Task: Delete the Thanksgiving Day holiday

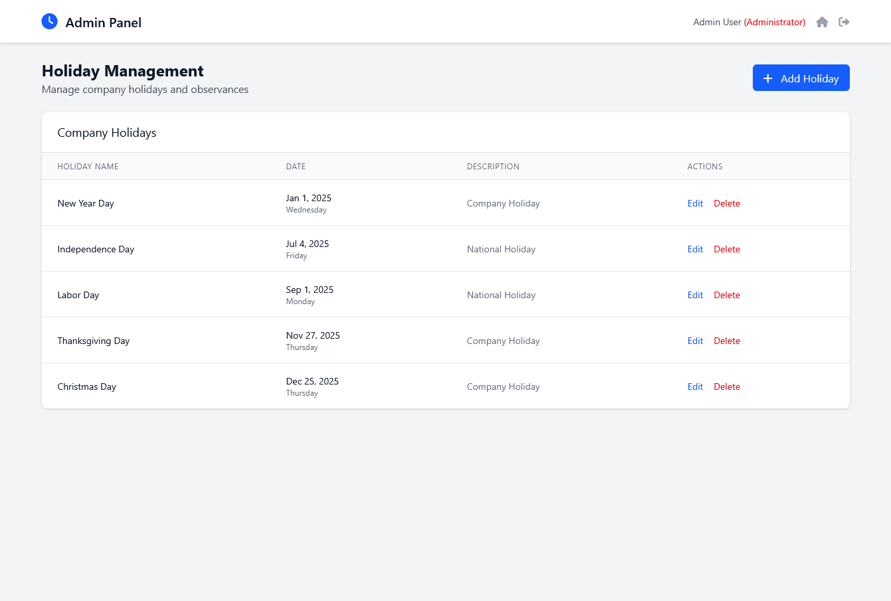Action: point(727,341)
